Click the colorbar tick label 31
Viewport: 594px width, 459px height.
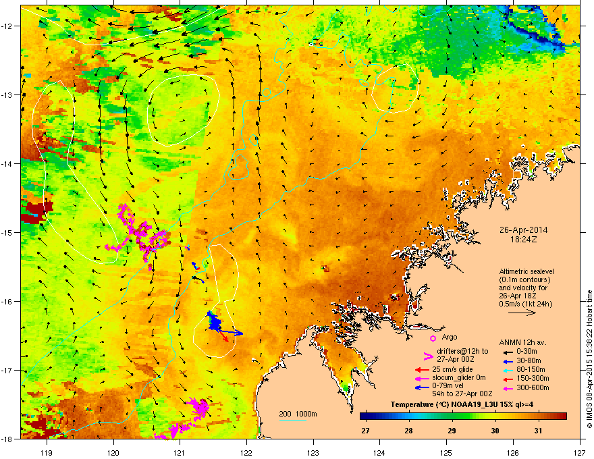(538, 431)
